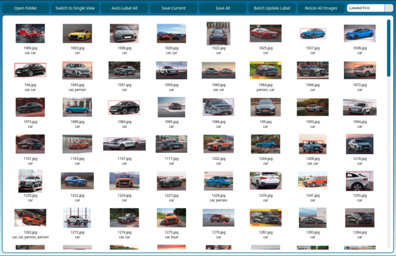396x256 pixels.
Task: Open Batch Update Label
Action: coord(272,8)
